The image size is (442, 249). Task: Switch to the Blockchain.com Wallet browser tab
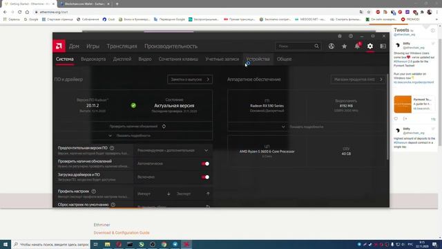coord(84,4)
